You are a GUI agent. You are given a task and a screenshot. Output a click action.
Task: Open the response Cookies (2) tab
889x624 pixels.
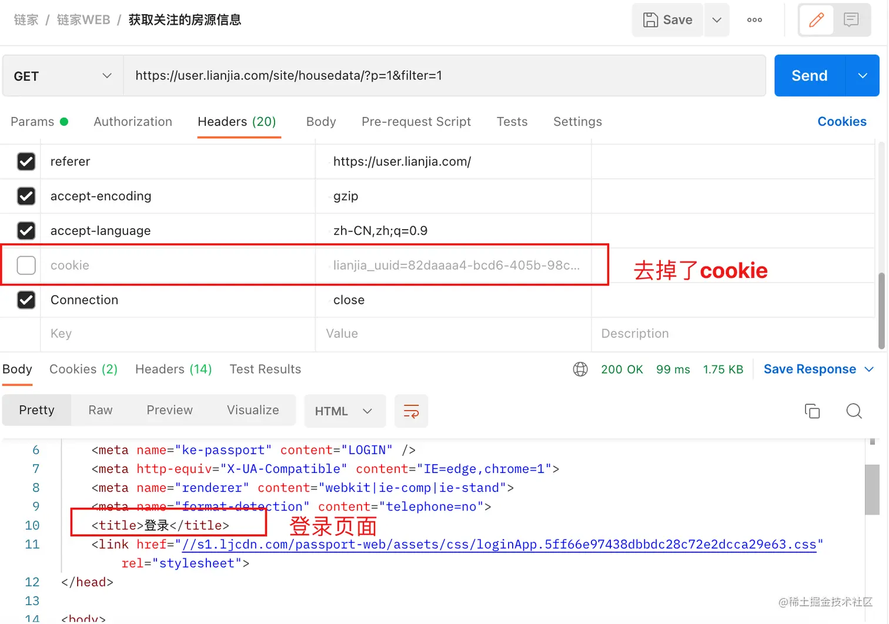(83, 370)
